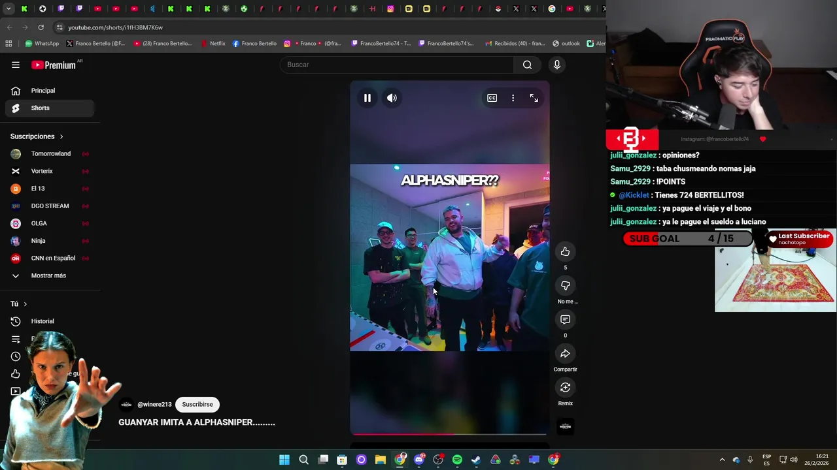
Task: Switch to the first Kick browser tab
Action: (24, 8)
